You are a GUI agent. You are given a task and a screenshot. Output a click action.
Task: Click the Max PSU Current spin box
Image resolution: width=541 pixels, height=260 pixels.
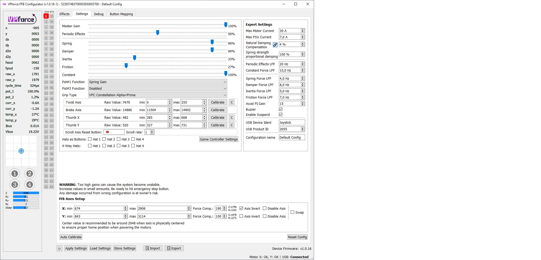292,37
